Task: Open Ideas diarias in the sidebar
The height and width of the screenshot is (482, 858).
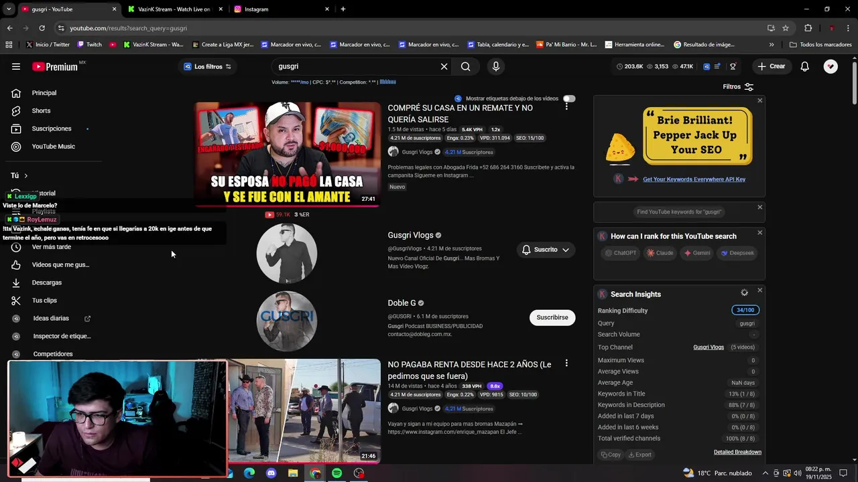Action: pos(51,319)
